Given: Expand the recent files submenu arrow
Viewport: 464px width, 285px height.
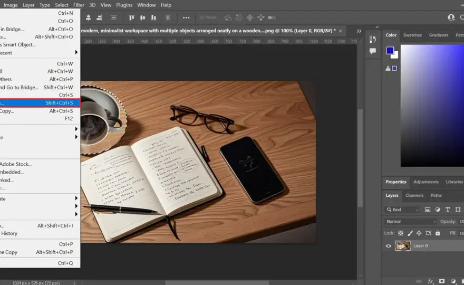Looking at the screenshot, I should pyautogui.click(x=76, y=52).
